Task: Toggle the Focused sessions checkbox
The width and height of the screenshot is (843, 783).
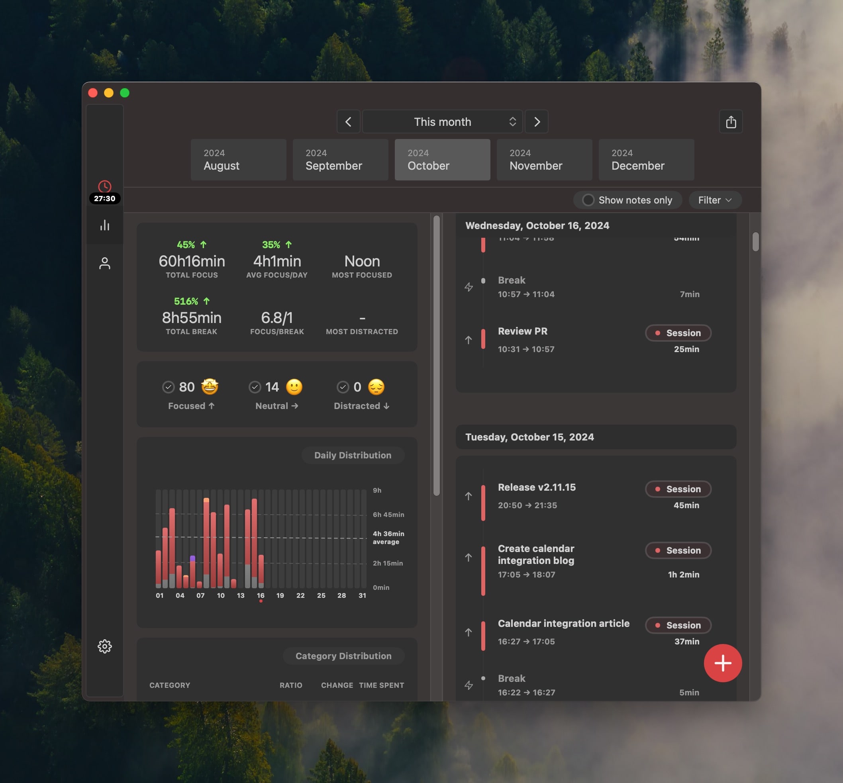Action: (x=169, y=387)
